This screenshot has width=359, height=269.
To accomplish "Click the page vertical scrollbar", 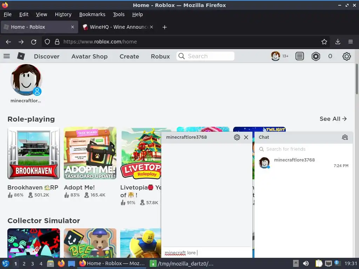I will tap(357, 79).
